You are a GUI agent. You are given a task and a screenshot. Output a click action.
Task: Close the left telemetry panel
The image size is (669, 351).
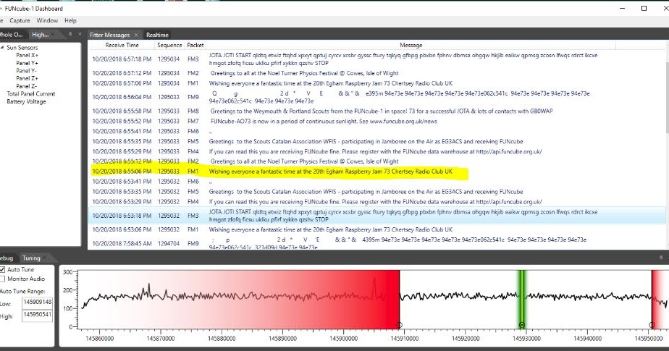click(80, 34)
